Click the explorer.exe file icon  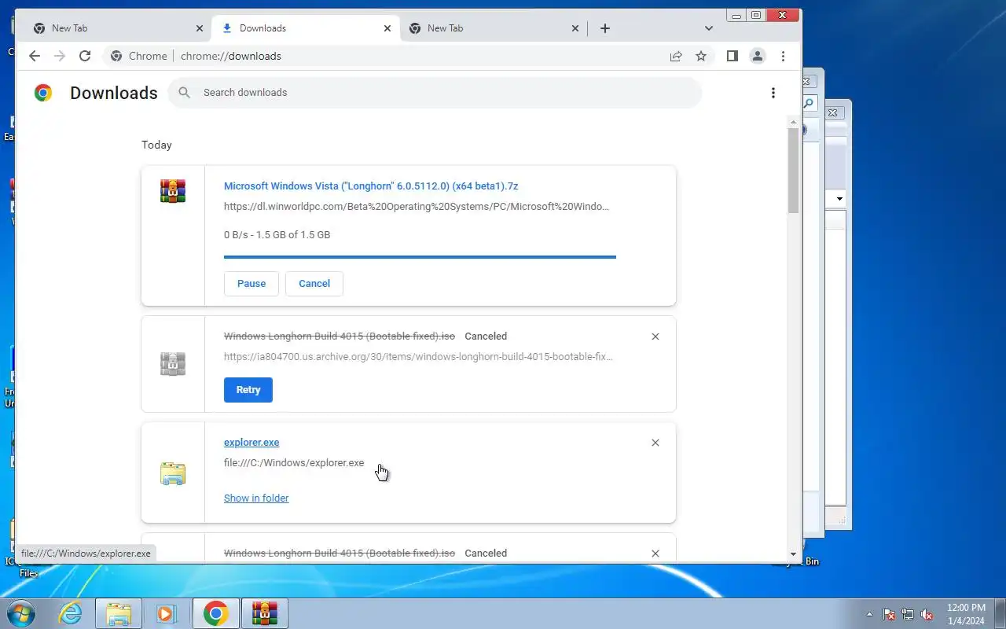(x=173, y=473)
